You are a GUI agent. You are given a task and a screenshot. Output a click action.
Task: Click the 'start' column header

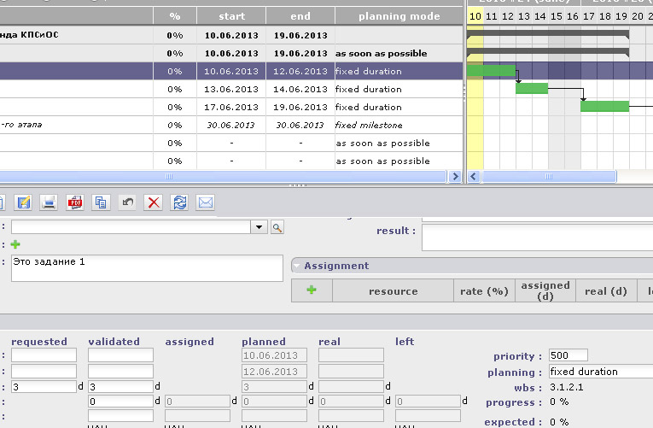(x=231, y=16)
